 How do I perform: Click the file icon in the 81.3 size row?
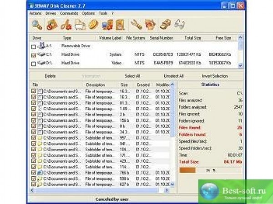[40, 103]
